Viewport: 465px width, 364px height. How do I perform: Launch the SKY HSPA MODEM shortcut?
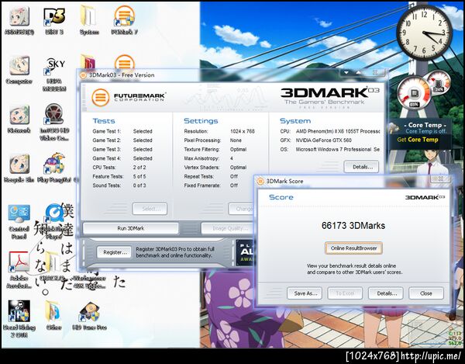(54, 75)
